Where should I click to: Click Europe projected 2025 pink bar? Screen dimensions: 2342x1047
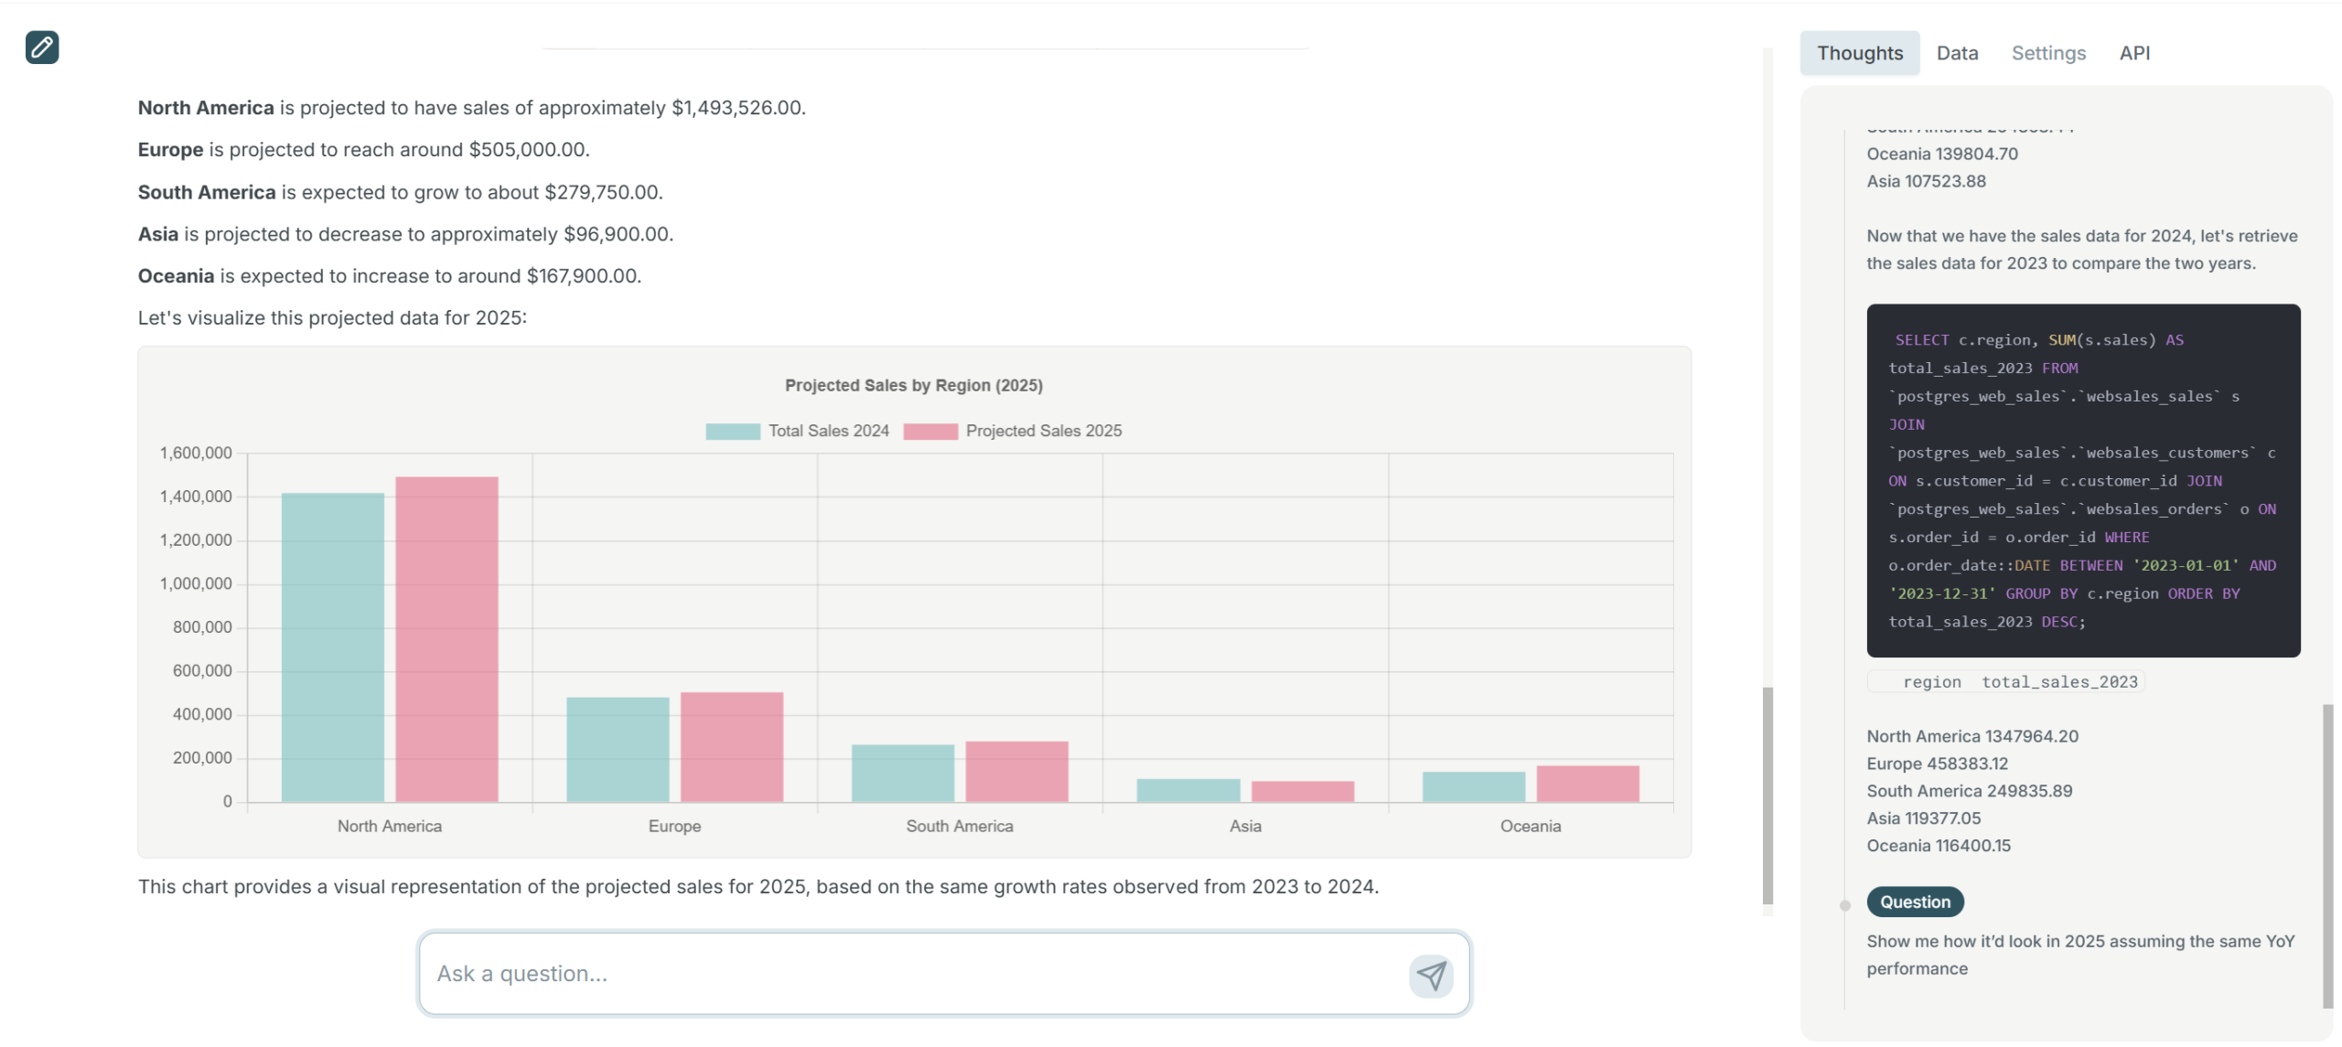(x=731, y=747)
